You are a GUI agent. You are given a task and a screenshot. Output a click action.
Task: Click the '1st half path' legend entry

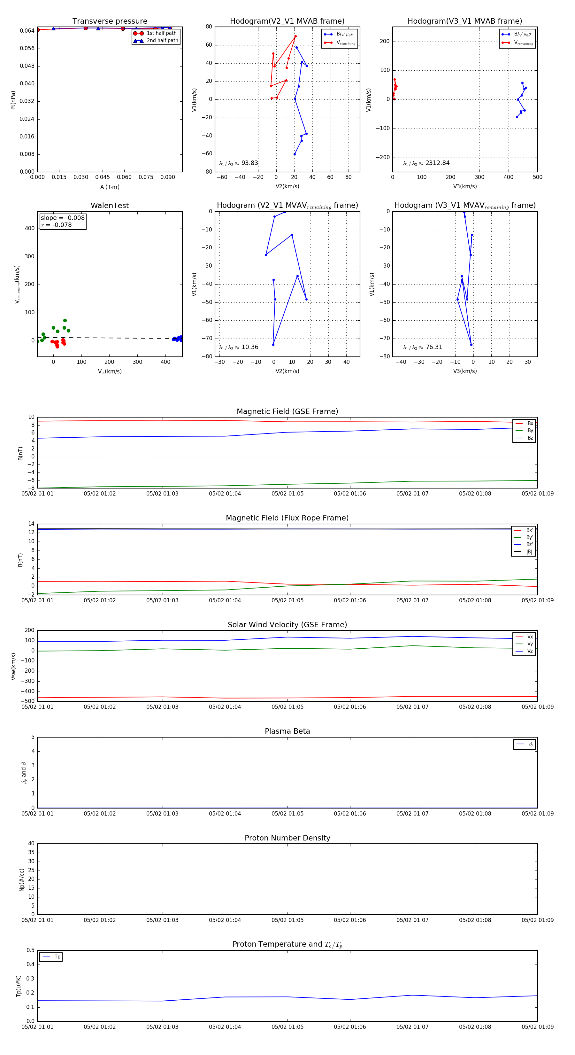(156, 33)
